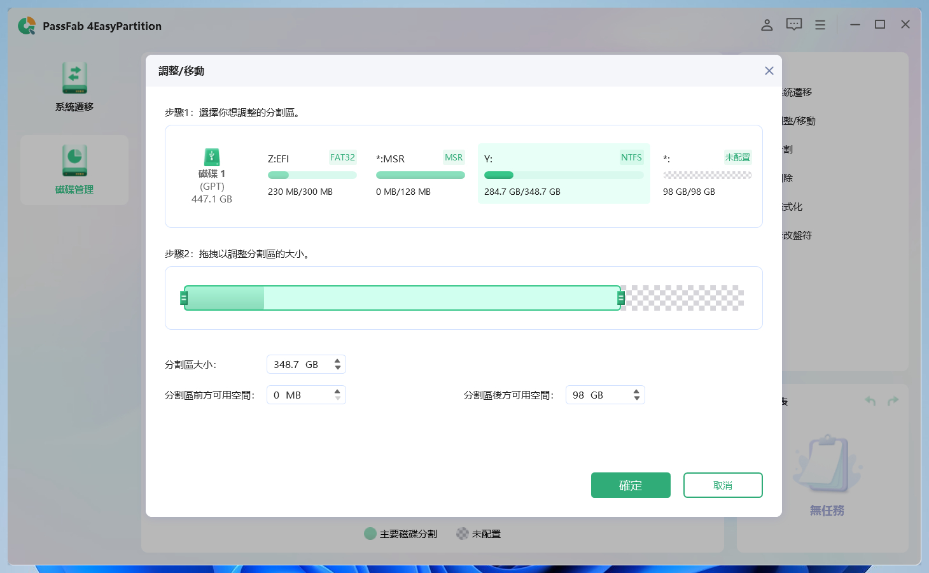Image resolution: width=929 pixels, height=573 pixels.
Task: Cancel with the 取消 button
Action: coord(722,485)
